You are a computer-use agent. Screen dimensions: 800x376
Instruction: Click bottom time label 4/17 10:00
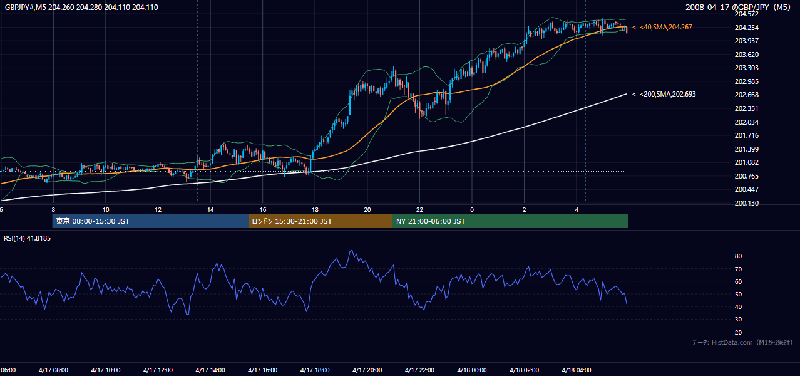click(x=105, y=370)
